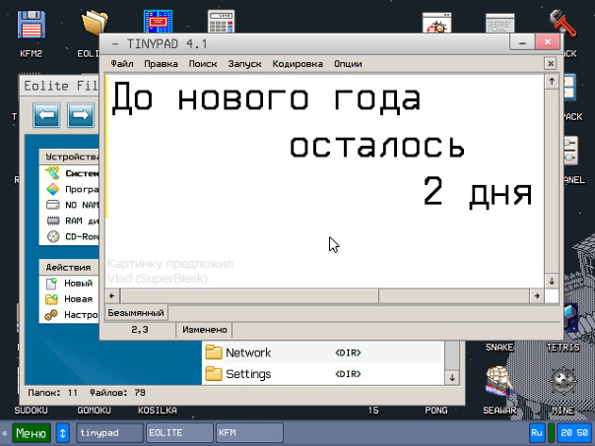
Task: Click the Изменено status text
Action: [205, 330]
